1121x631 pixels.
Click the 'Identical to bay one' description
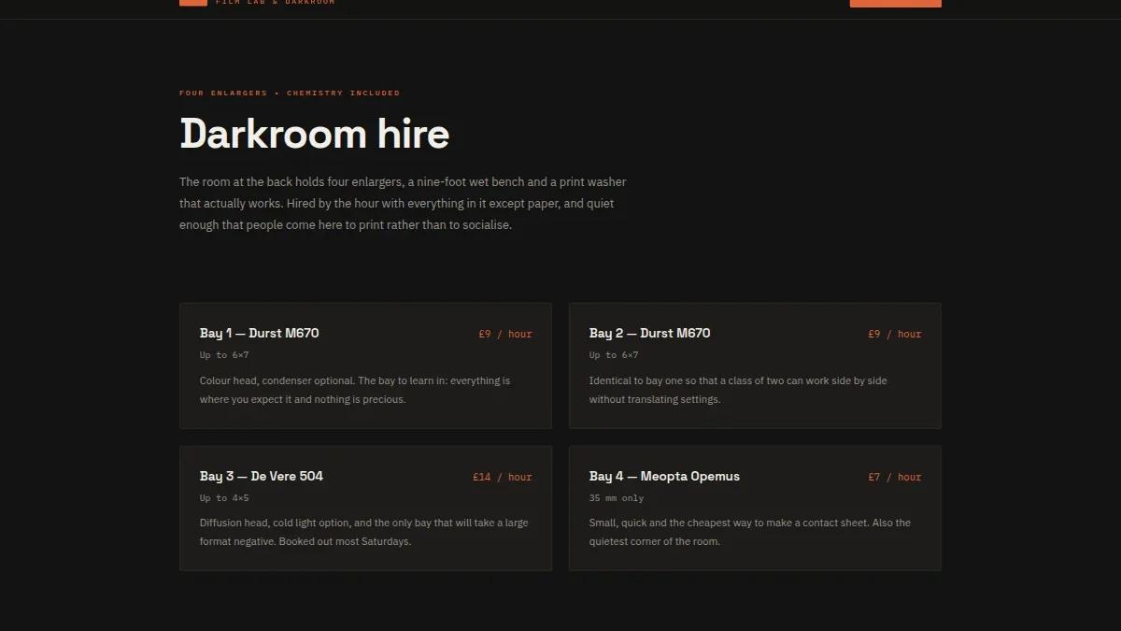click(738, 390)
